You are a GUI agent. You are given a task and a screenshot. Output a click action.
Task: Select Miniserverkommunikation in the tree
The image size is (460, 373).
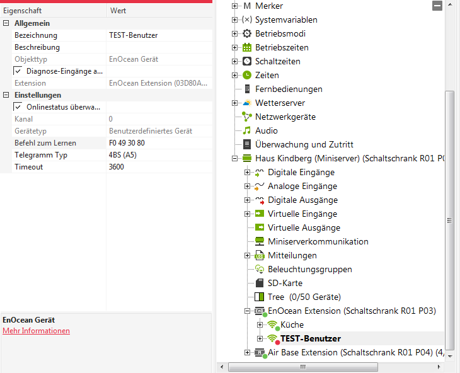tap(318, 241)
